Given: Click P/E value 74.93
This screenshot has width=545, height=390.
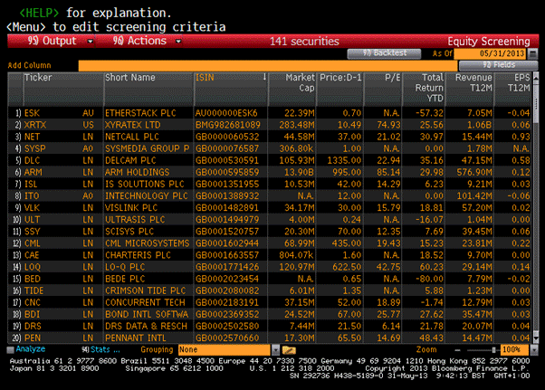Looking at the screenshot, I should [x=388, y=125].
